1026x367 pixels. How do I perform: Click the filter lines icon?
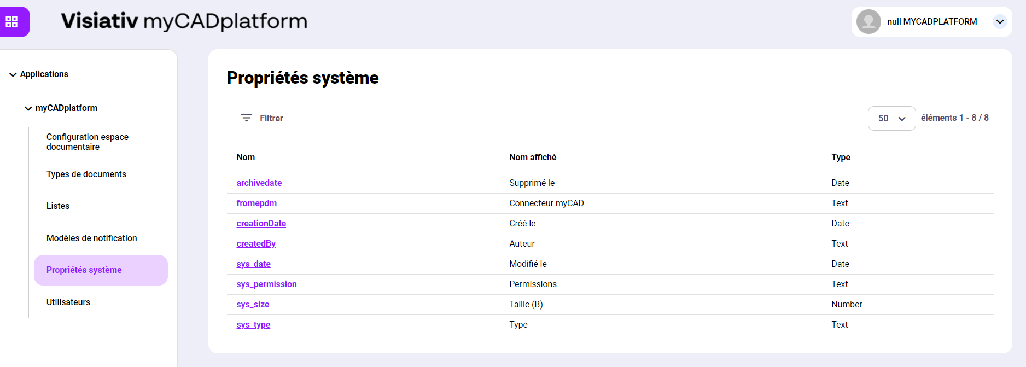pos(246,118)
